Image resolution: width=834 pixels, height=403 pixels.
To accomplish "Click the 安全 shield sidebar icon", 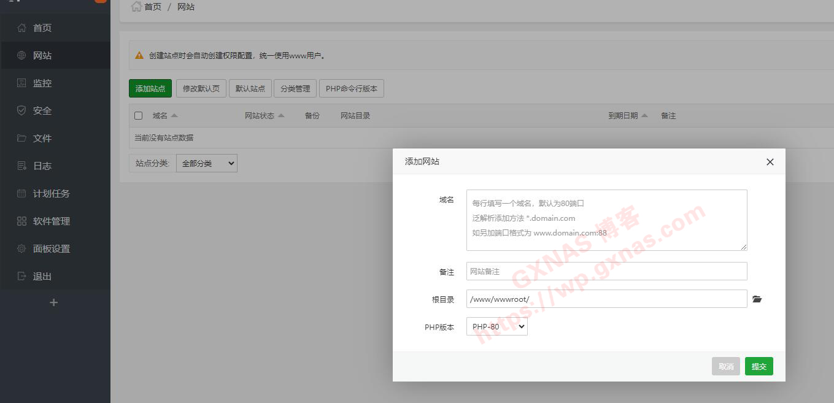I will click(21, 110).
